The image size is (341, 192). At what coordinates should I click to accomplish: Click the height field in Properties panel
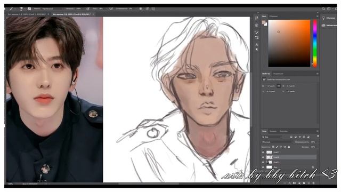291,86
